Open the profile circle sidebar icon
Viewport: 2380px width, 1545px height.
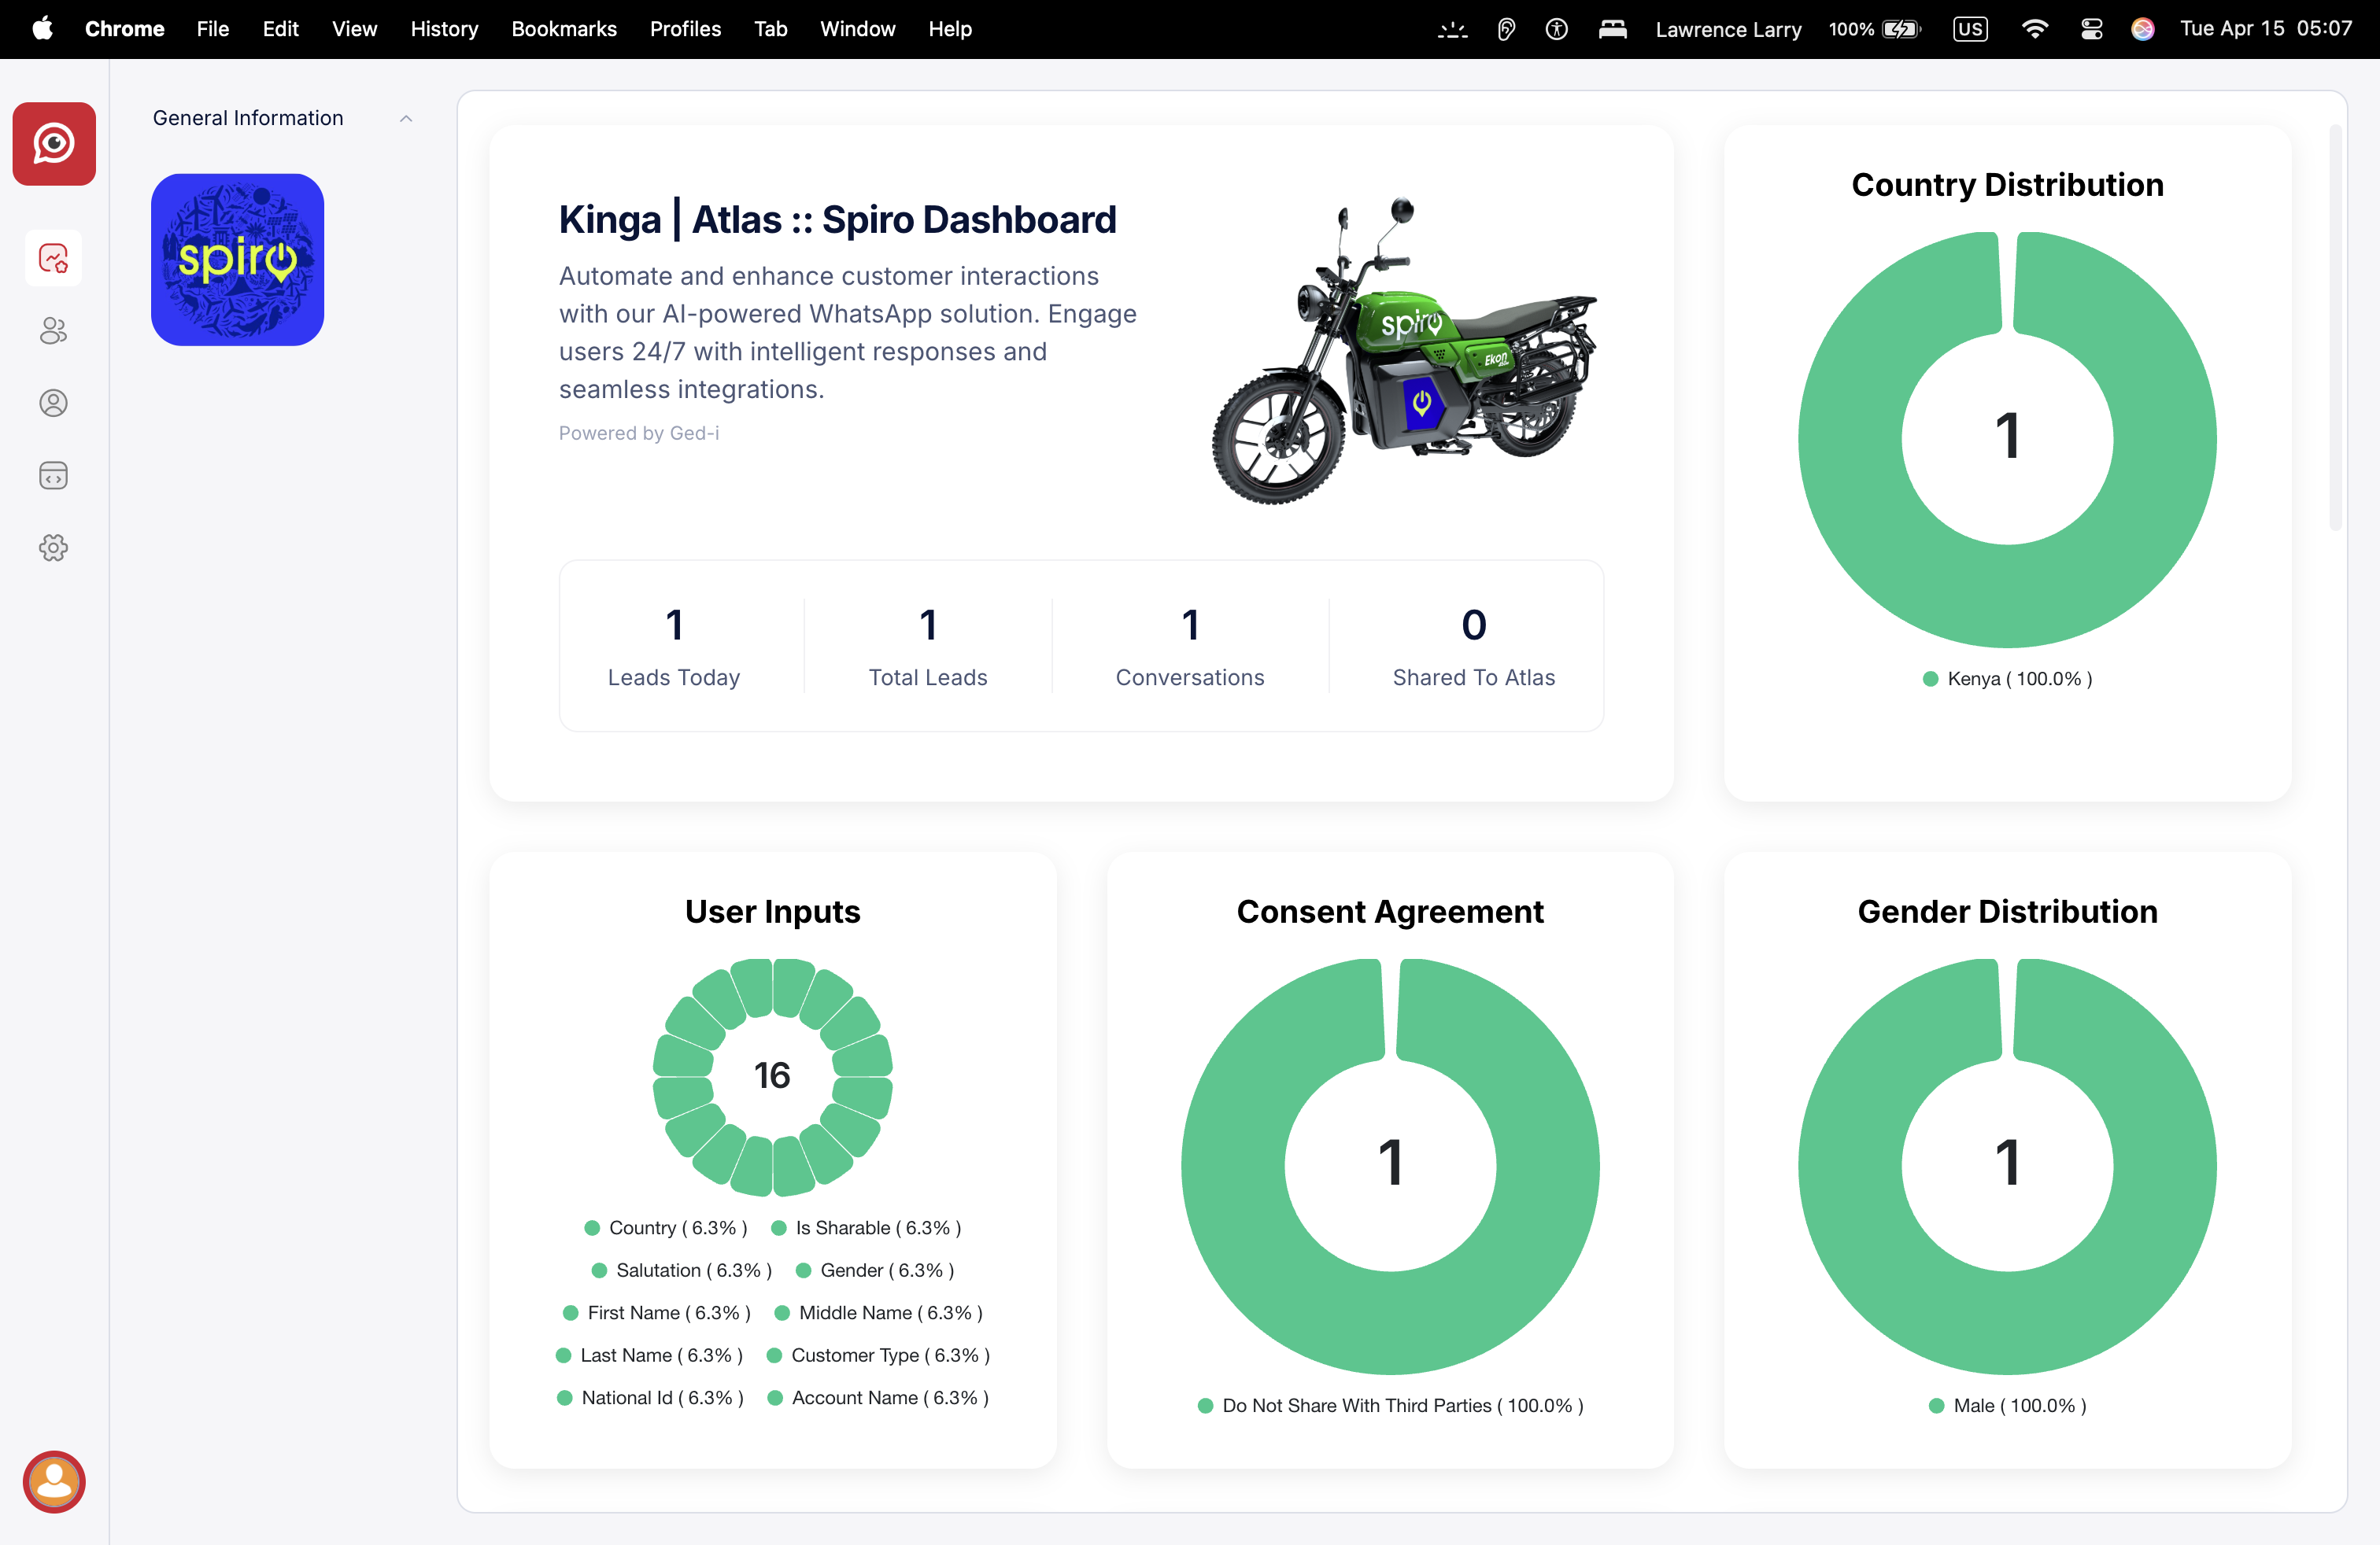[x=54, y=403]
